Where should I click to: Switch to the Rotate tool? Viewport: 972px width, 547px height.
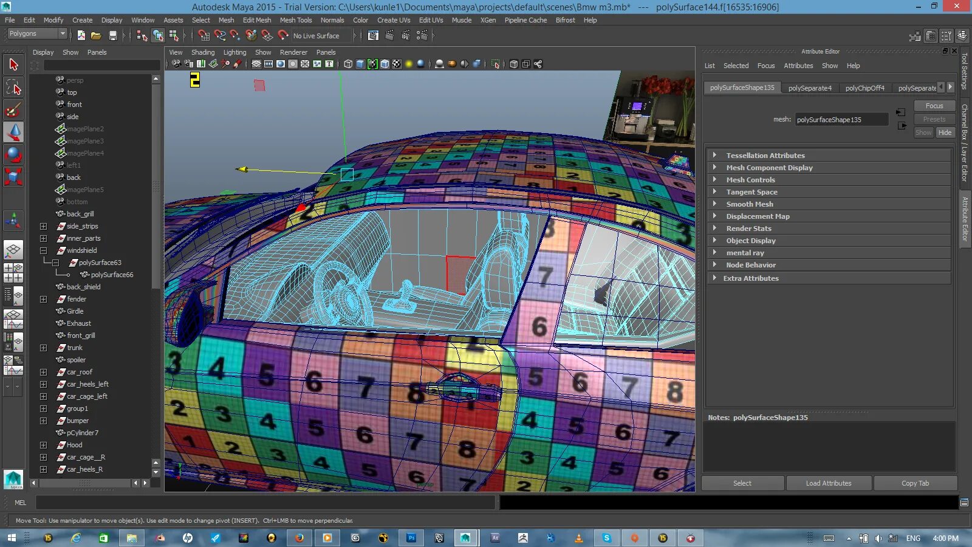pyautogui.click(x=13, y=154)
